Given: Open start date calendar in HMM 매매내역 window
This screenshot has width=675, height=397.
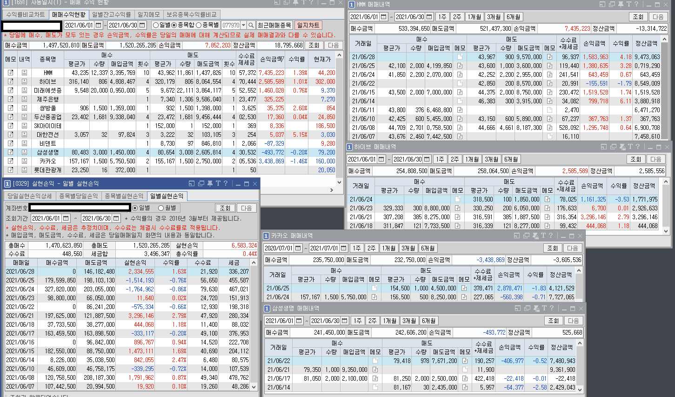Looking at the screenshot, I should pyautogui.click(x=384, y=17).
